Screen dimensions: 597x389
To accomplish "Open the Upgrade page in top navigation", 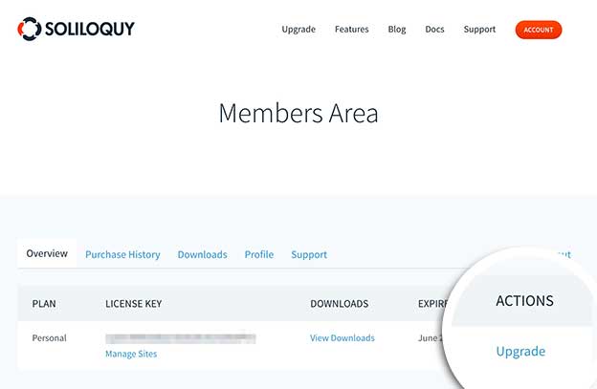I will coord(298,30).
